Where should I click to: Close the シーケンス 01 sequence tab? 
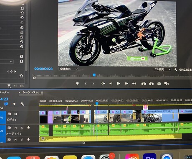pyautogui.click(x=20, y=92)
